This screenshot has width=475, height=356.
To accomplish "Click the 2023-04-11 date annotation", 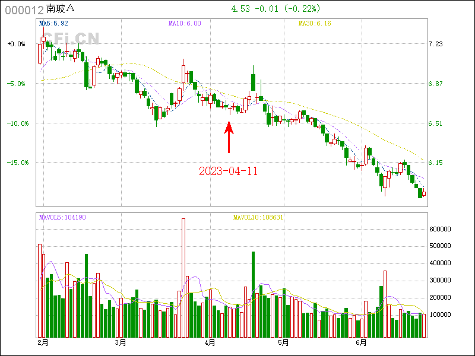I will pos(228,171).
